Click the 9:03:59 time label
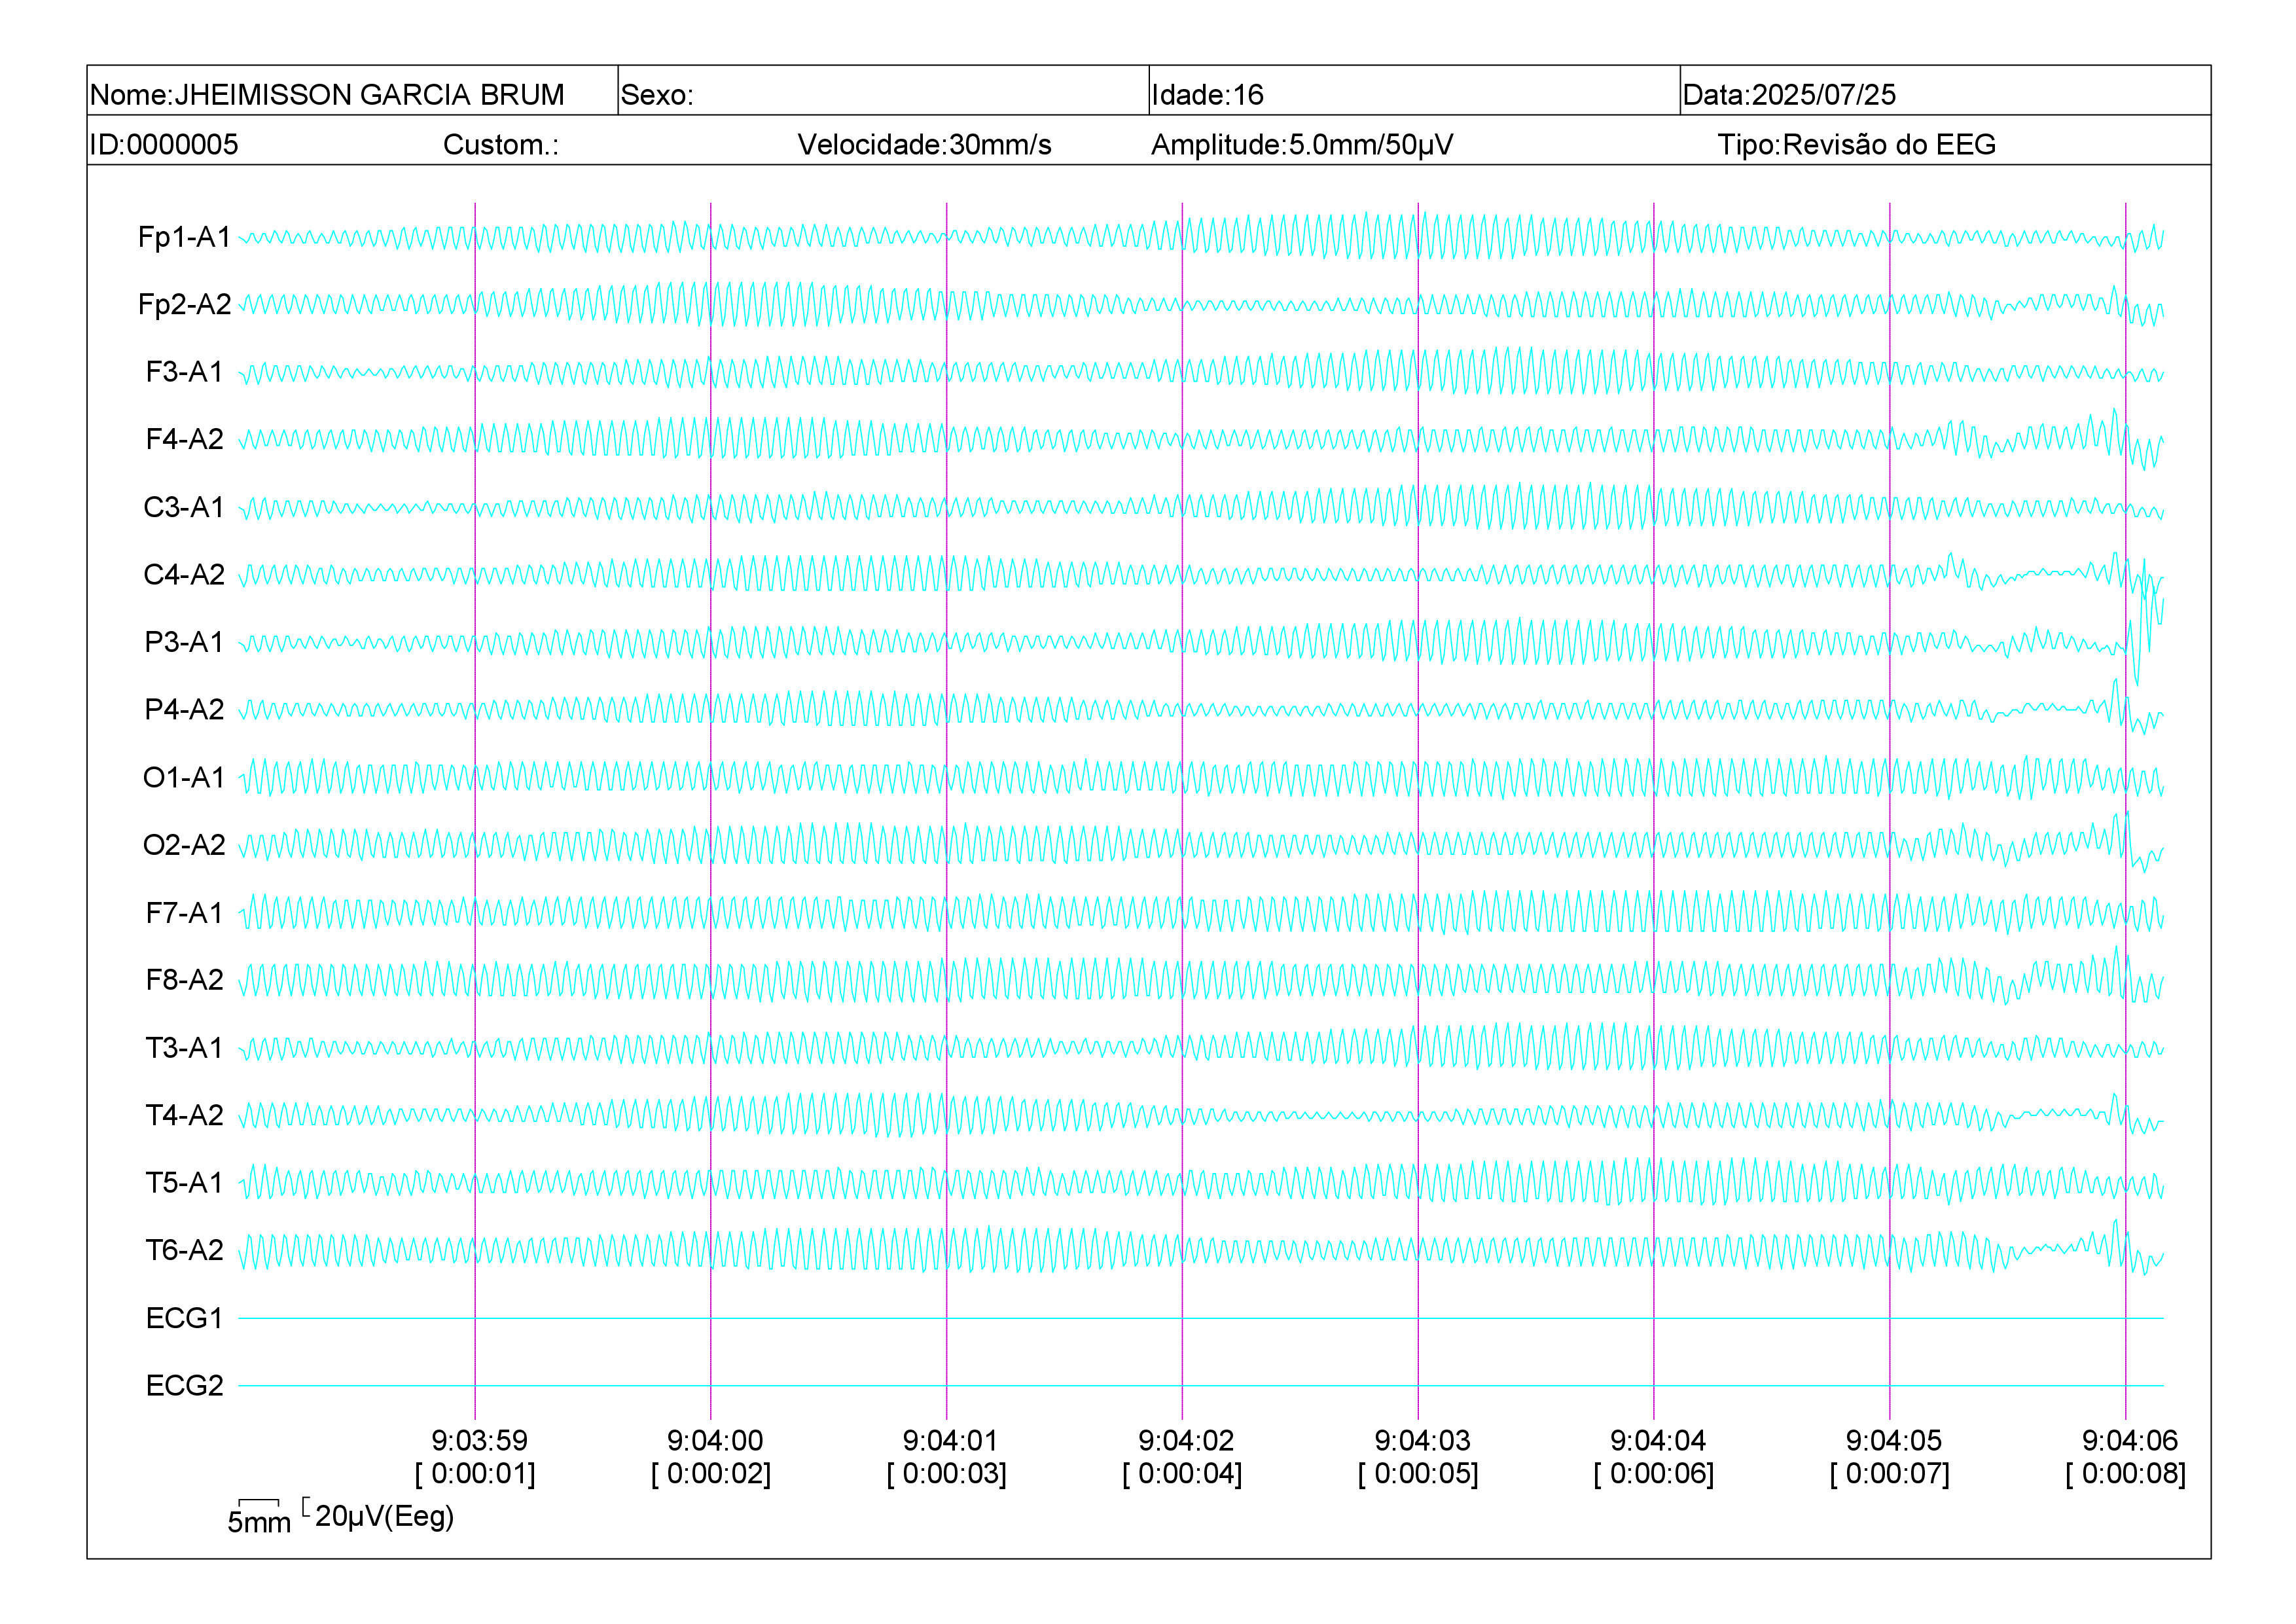2296x1624 pixels. coord(479,1441)
